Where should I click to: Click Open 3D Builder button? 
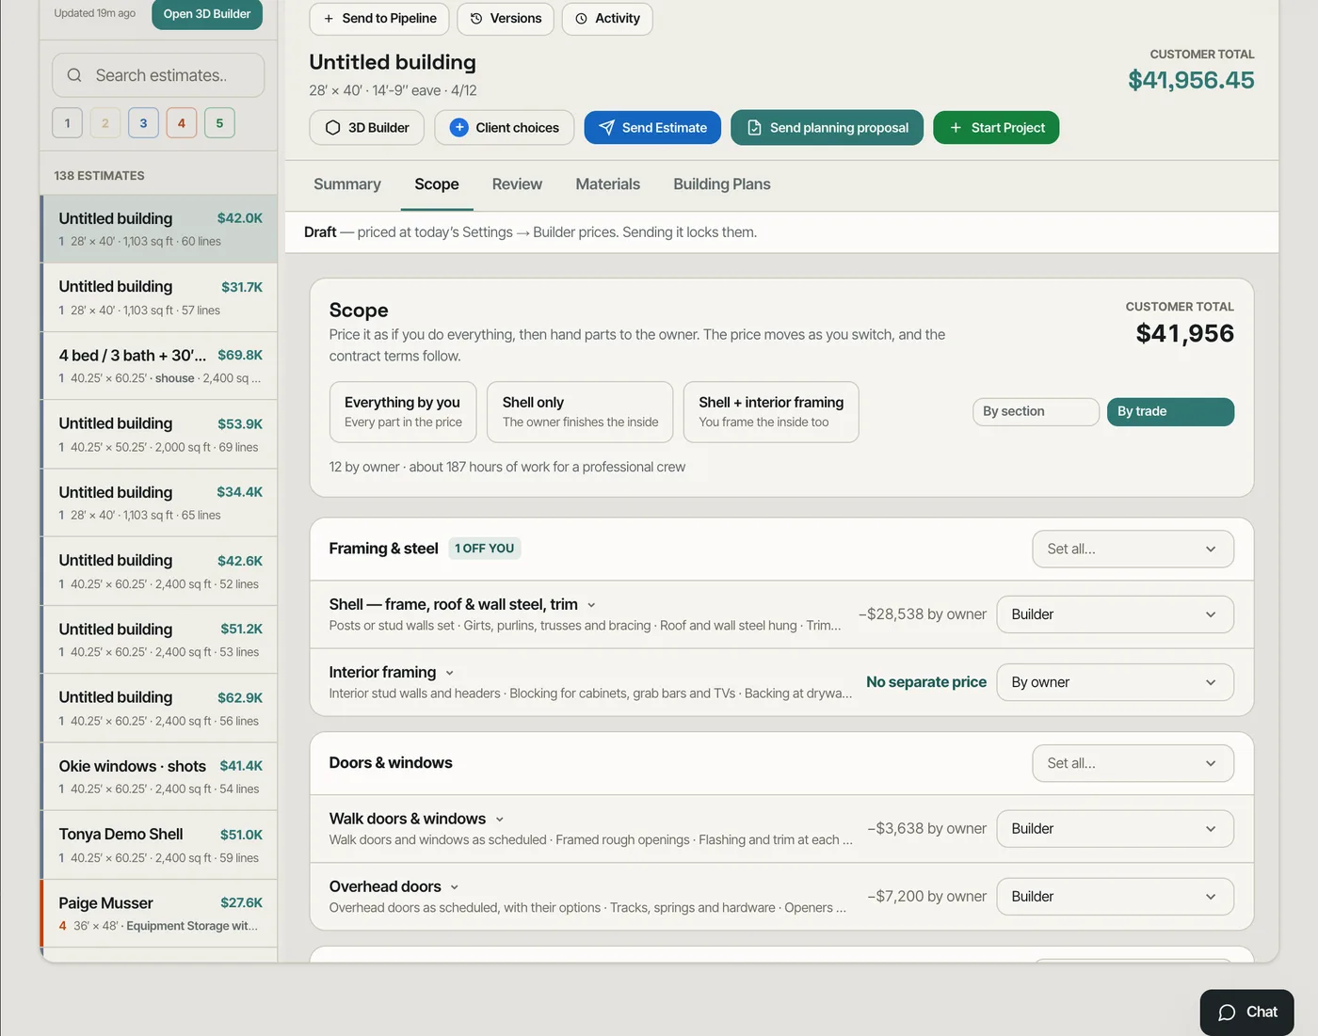point(207,14)
